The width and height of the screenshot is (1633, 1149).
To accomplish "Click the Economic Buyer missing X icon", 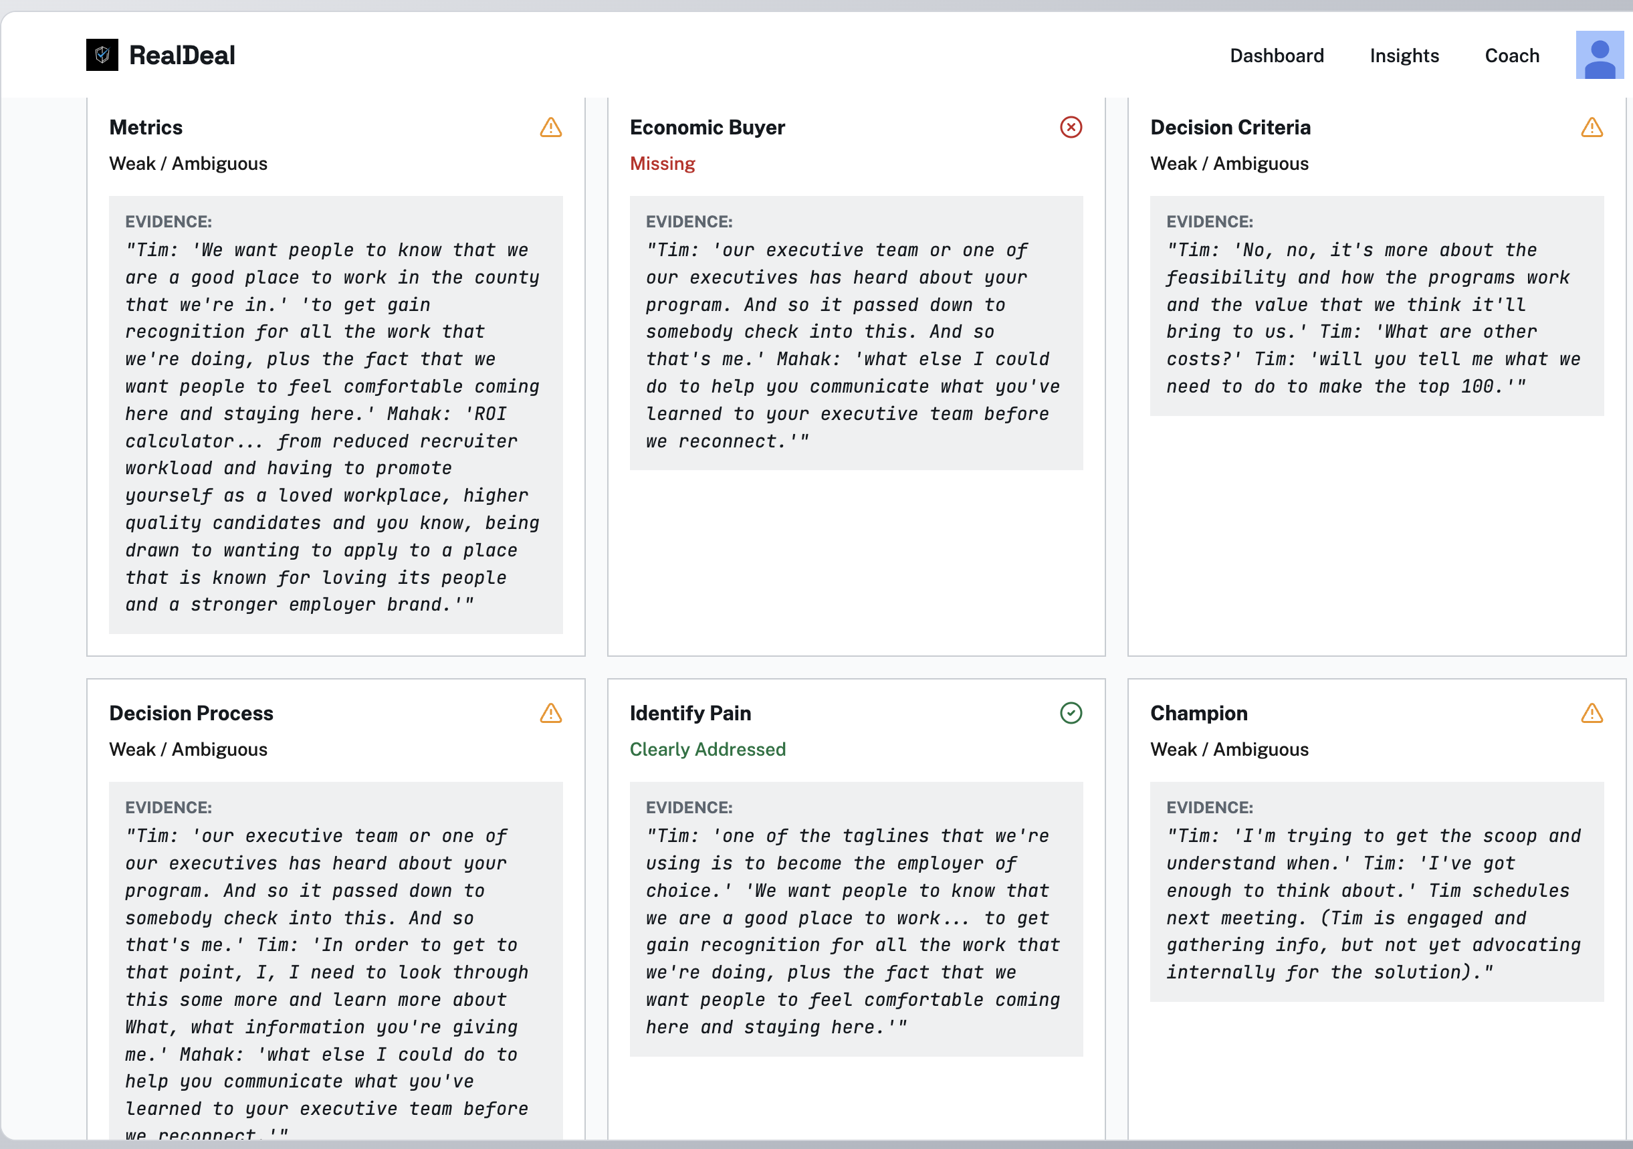I will coord(1071,127).
